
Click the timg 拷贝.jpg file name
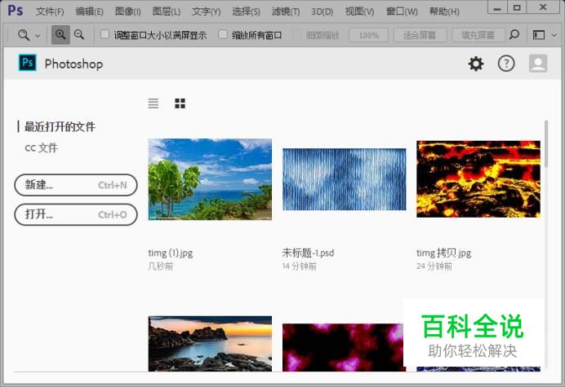(444, 253)
